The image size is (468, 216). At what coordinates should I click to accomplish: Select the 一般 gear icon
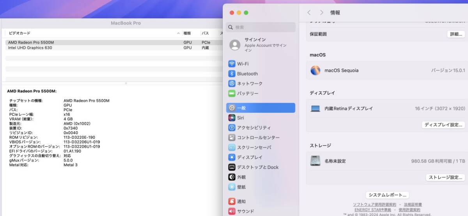(232, 108)
